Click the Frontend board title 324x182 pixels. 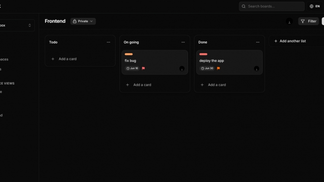[x=55, y=21]
